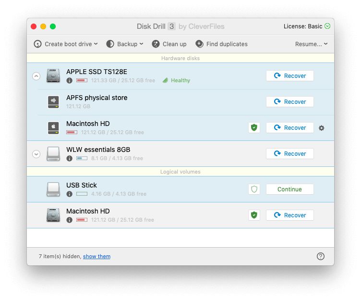Screen dimensions: 361x301
Task: Click the Logical volumes section header
Action: [x=180, y=172]
